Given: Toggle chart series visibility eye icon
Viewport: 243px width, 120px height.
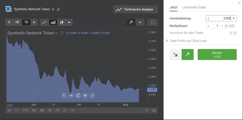Looking at the screenshot, I should point(62,33).
